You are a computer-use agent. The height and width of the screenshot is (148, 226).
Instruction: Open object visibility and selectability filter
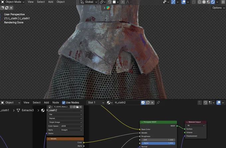[x=166, y=2]
